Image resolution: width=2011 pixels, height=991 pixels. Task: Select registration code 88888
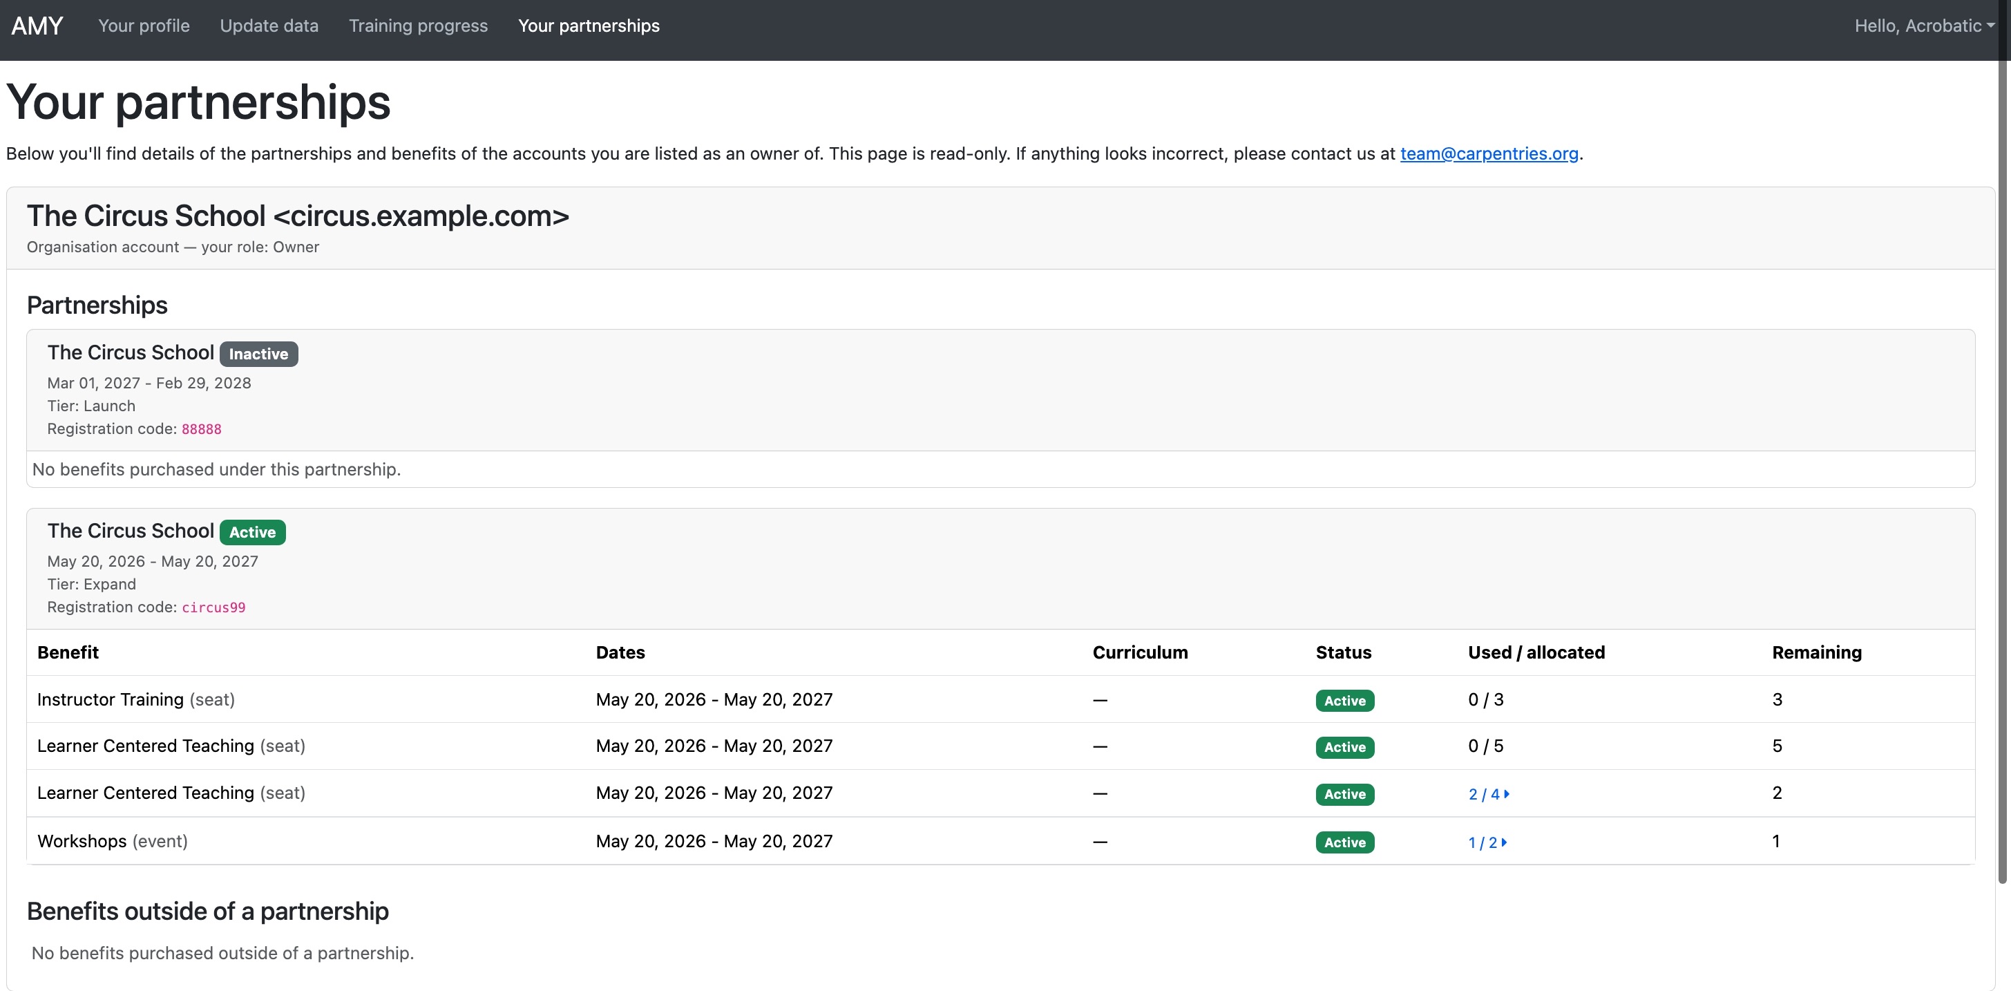click(202, 428)
